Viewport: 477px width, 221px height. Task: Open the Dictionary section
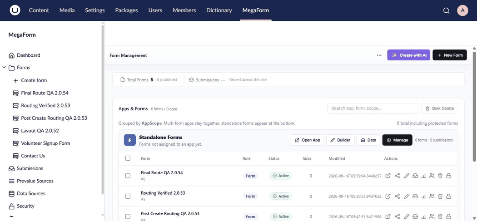tap(219, 10)
